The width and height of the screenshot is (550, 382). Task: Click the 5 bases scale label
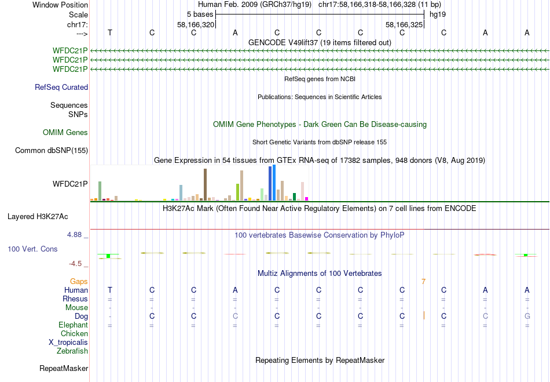(200, 14)
